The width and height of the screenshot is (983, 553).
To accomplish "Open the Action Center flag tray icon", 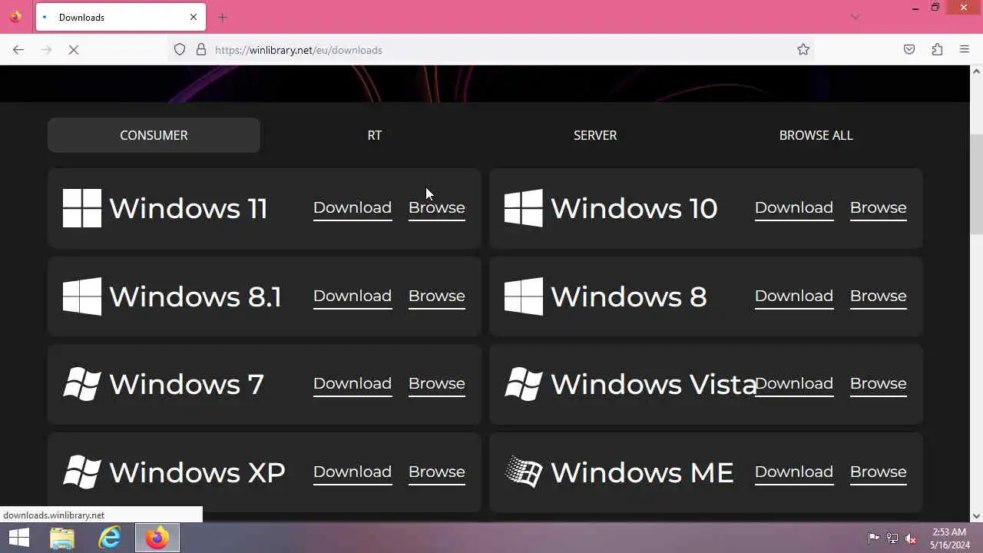I will coord(873,538).
